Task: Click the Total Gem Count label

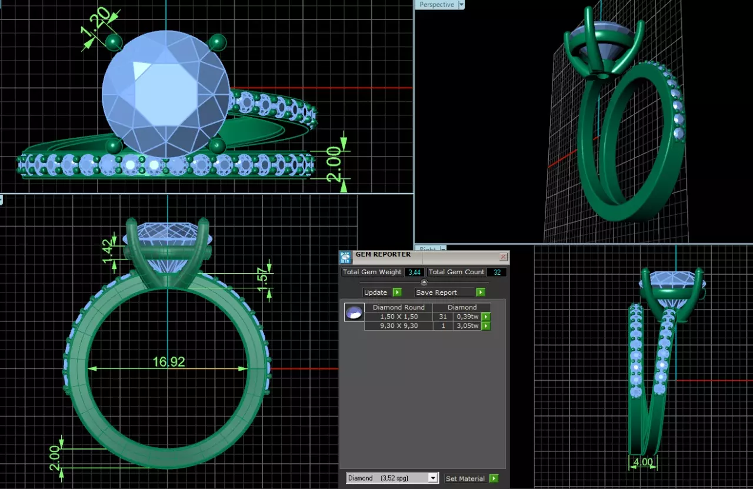Action: click(x=457, y=272)
